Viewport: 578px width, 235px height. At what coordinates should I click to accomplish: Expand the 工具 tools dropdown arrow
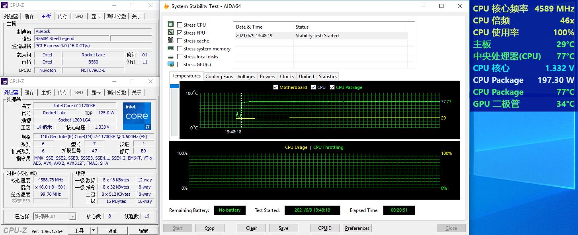coord(94,231)
